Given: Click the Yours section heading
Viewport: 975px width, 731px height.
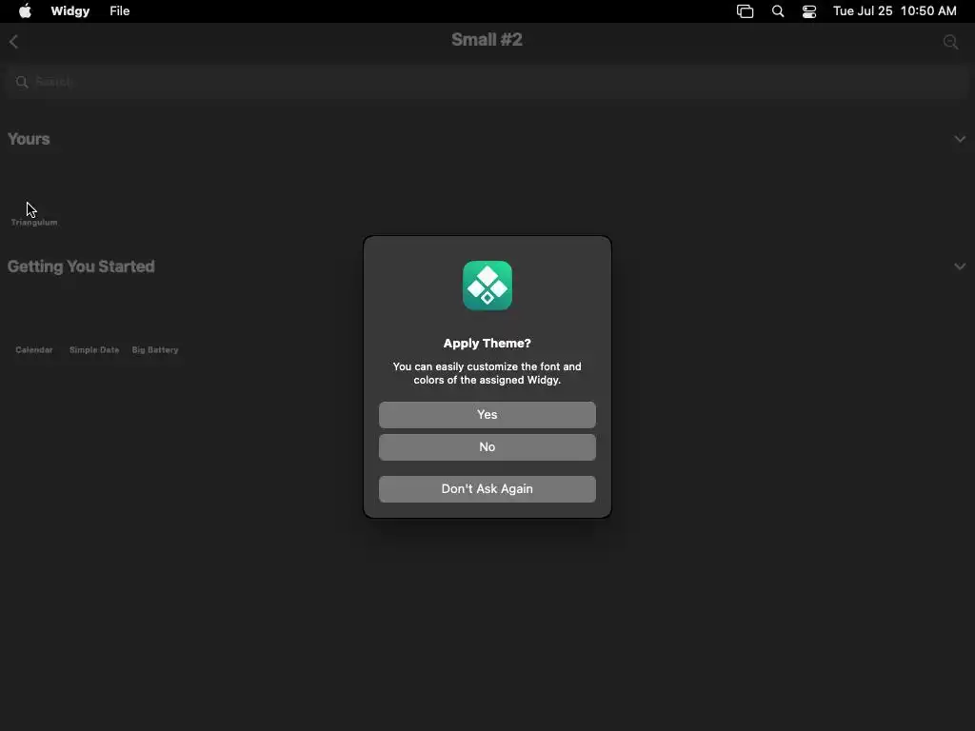Looking at the screenshot, I should point(29,139).
